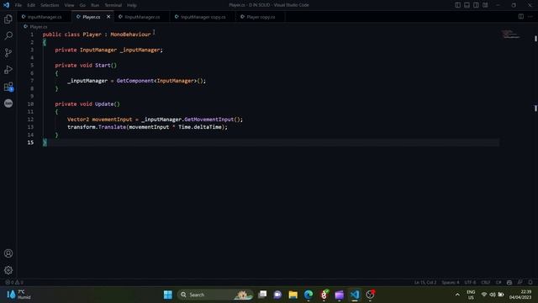This screenshot has height=303, width=538.
Task: Open the Windows Start menu
Action: pyautogui.click(x=168, y=295)
